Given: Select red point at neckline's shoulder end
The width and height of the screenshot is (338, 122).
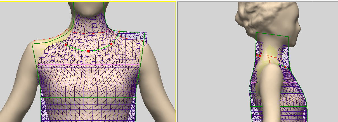Looking at the screenshot, I should pyautogui.click(x=119, y=32).
